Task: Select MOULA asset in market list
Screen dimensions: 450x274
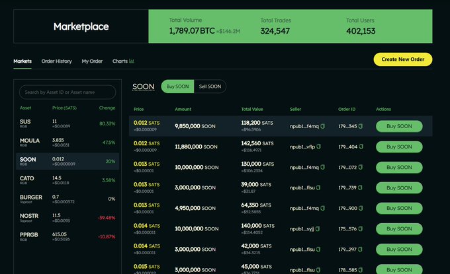Action: [x=67, y=143]
